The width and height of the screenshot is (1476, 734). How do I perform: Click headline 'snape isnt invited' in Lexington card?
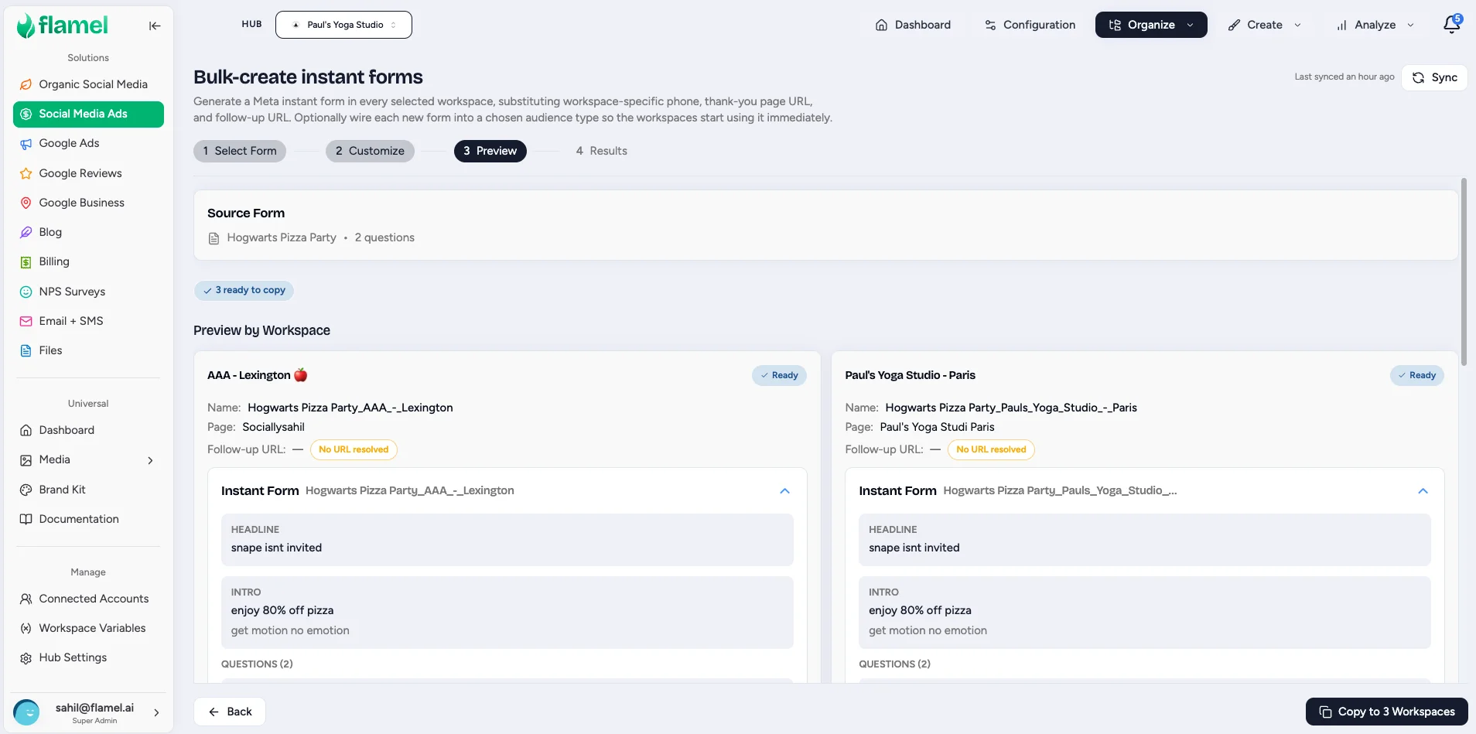click(276, 548)
